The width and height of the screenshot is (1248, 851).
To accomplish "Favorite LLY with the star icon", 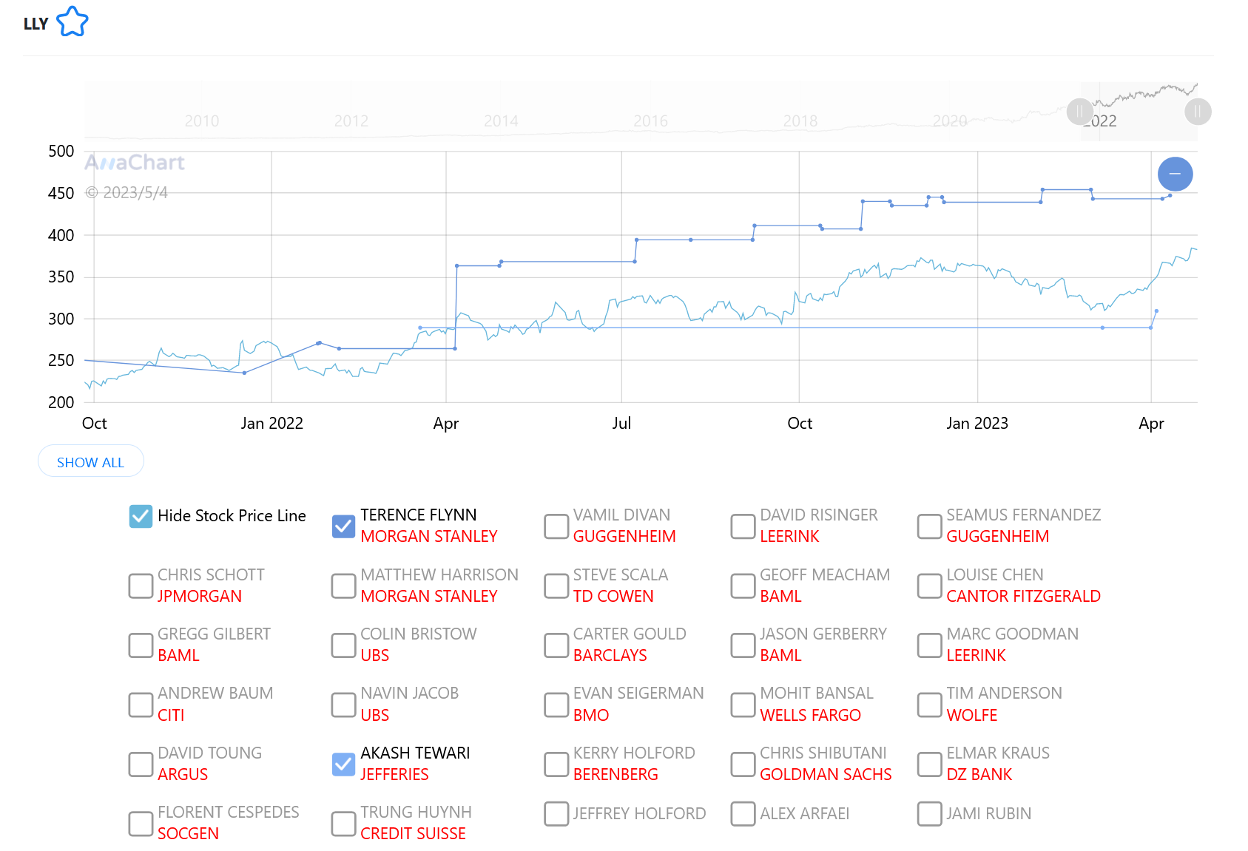I will [72, 22].
